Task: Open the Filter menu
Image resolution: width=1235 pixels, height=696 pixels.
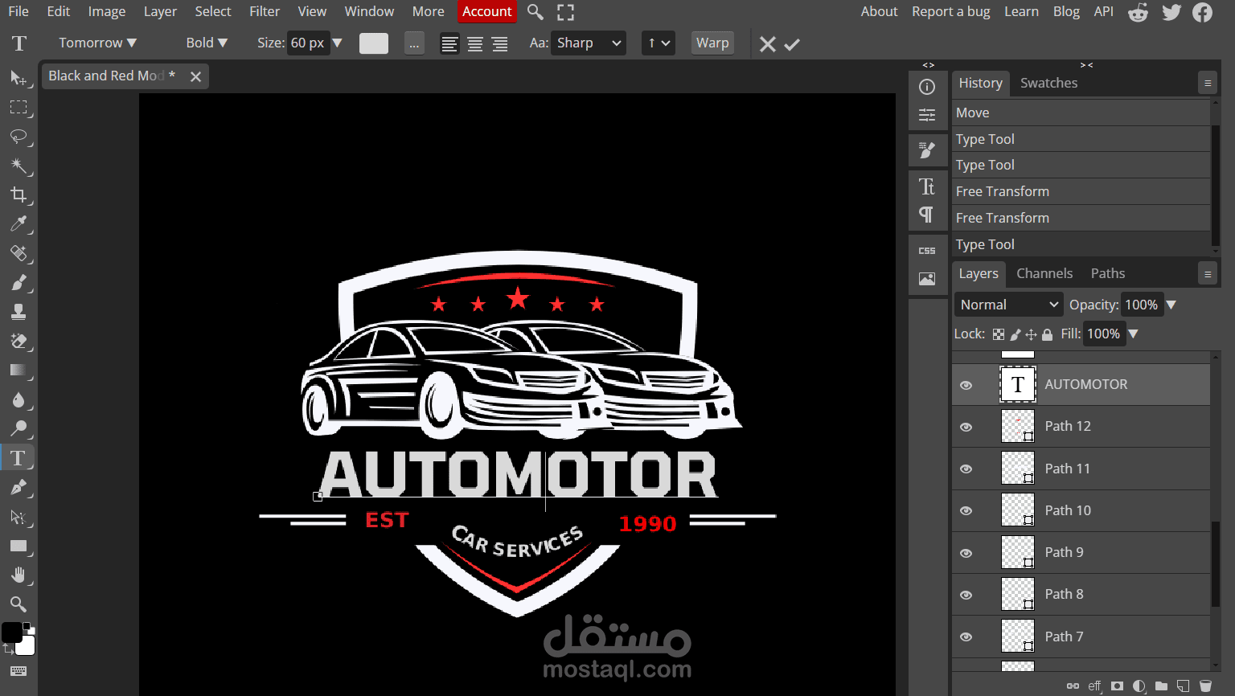Action: point(264,11)
